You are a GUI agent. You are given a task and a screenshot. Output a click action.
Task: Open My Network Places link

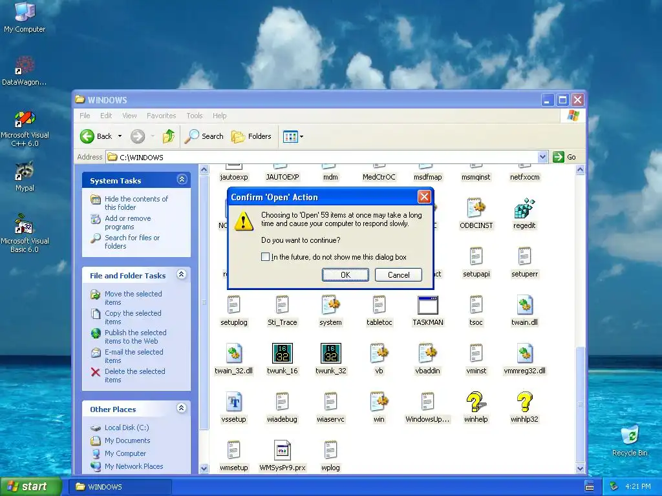pyautogui.click(x=134, y=466)
